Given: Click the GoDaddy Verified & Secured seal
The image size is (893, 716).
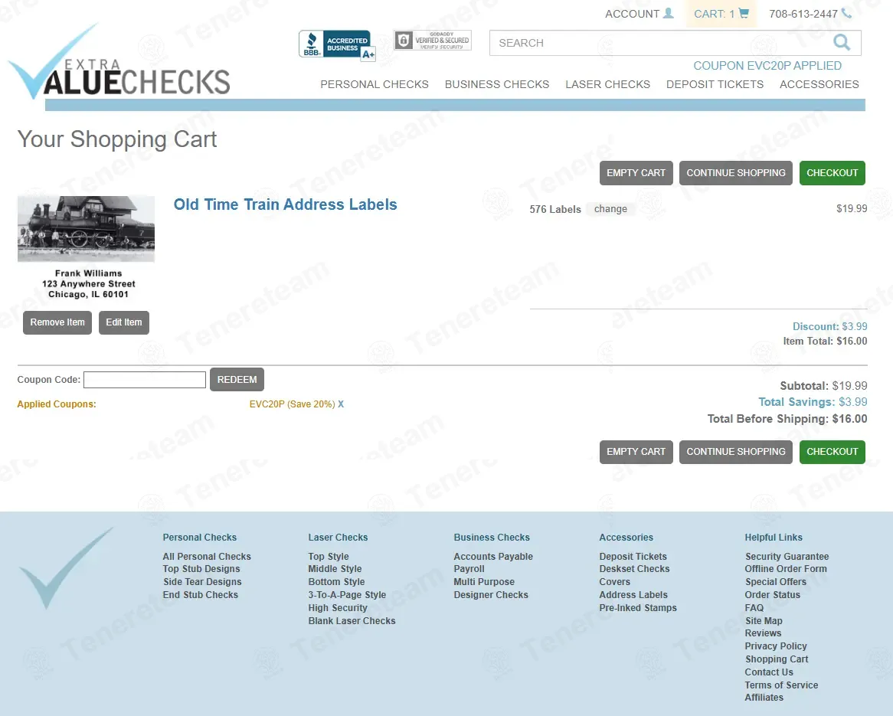Looking at the screenshot, I should (433, 41).
